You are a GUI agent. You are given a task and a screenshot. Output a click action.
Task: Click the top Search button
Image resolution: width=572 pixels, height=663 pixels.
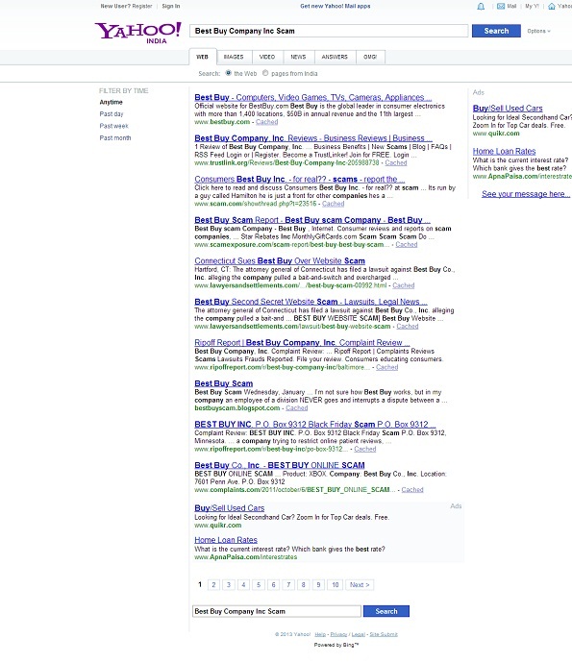(496, 31)
